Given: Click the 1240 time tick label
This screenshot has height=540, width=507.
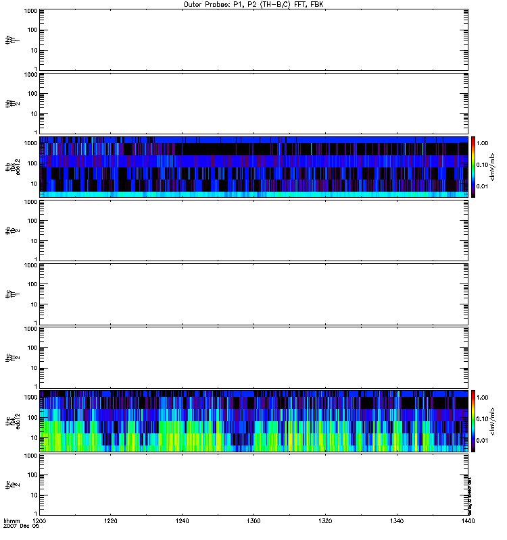Looking at the screenshot, I should [x=182, y=521].
